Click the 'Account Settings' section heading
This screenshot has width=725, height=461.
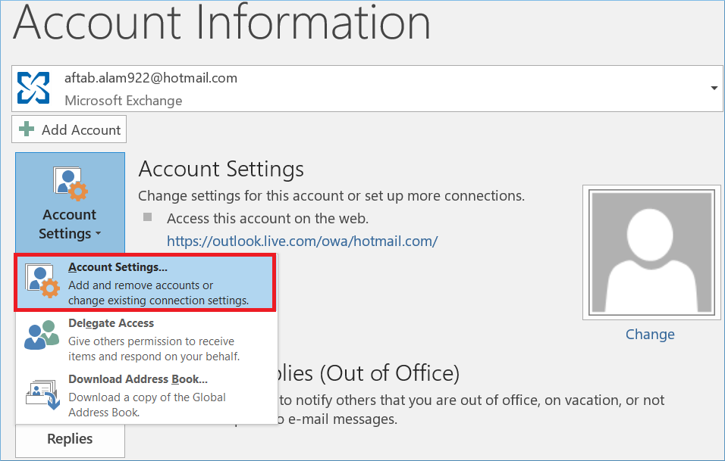(x=221, y=170)
